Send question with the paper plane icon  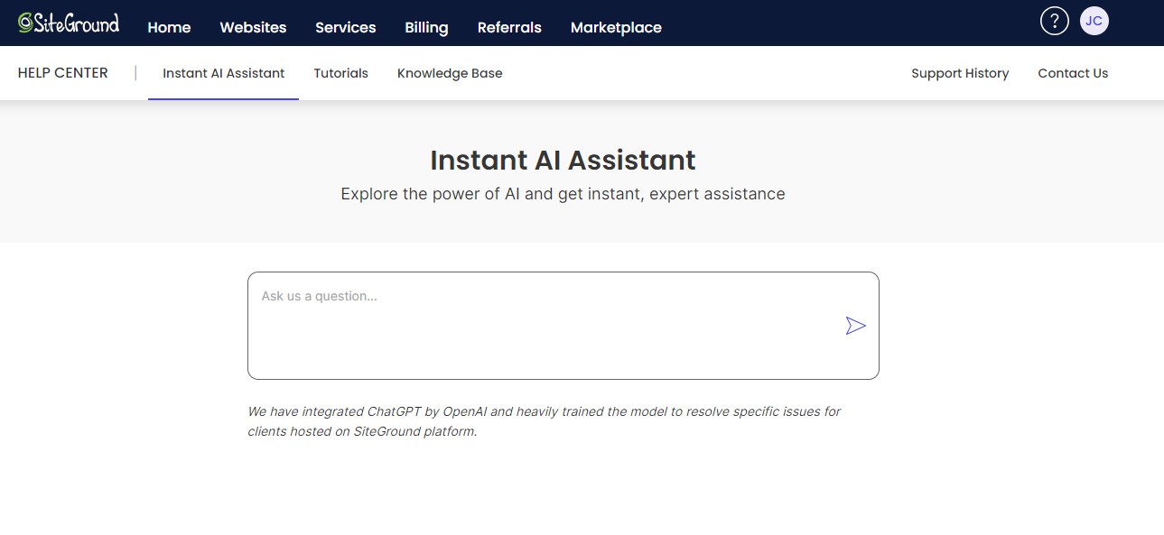[x=855, y=326]
